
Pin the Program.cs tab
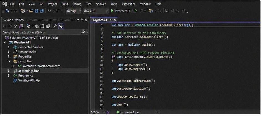110,20
